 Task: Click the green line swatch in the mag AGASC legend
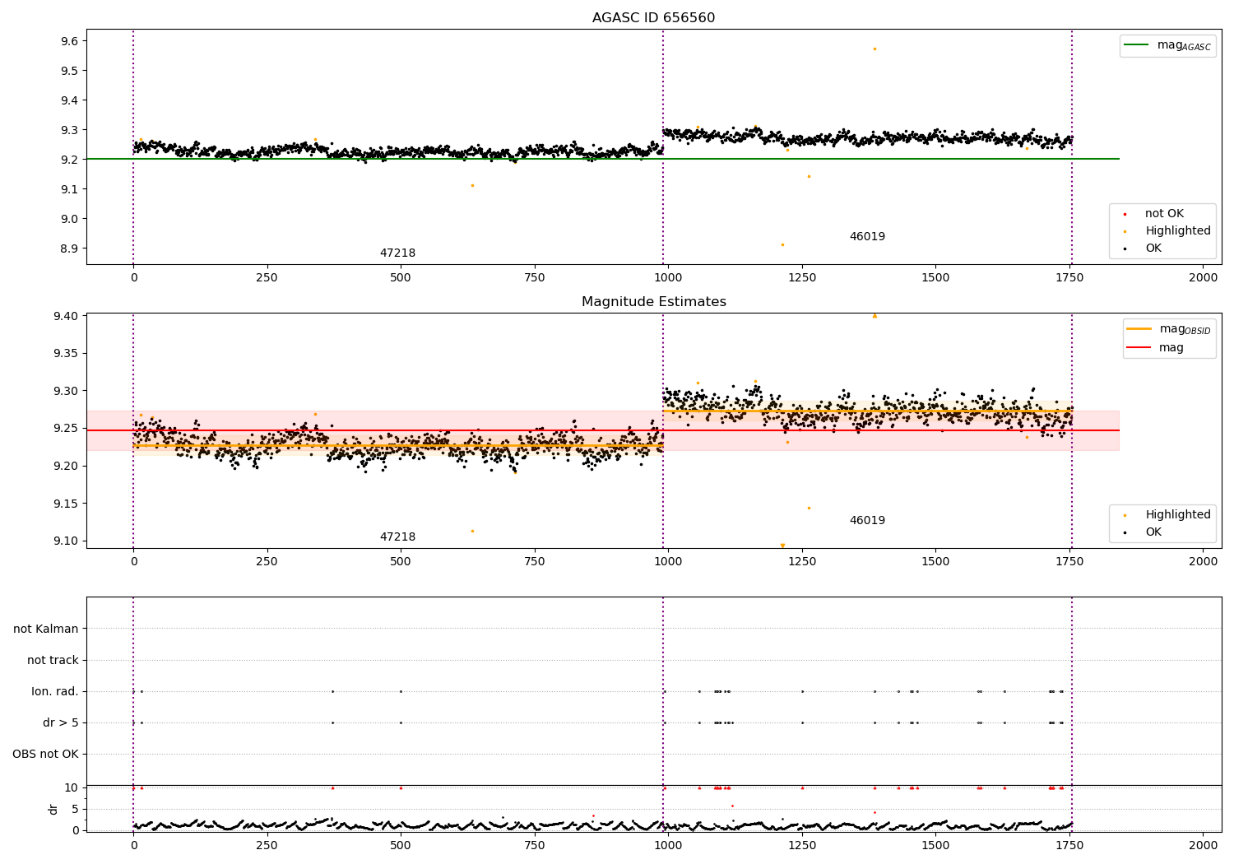tap(1137, 45)
